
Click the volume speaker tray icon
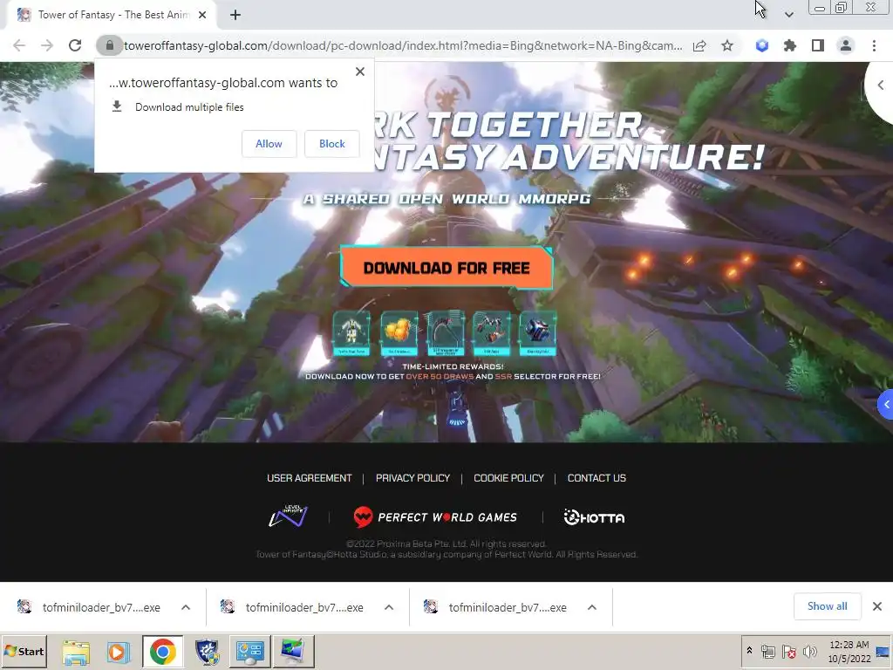(x=809, y=651)
